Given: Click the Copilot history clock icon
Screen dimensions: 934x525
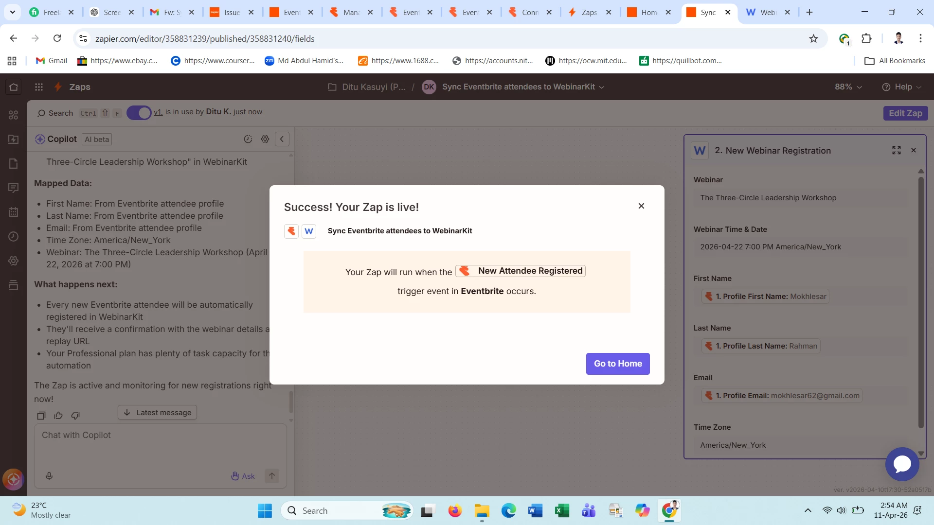Looking at the screenshot, I should point(248,139).
